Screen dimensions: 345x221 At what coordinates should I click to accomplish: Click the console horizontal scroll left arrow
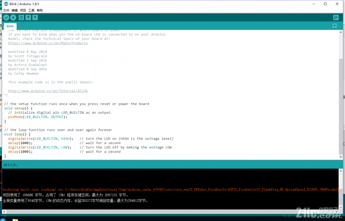pos(4,211)
